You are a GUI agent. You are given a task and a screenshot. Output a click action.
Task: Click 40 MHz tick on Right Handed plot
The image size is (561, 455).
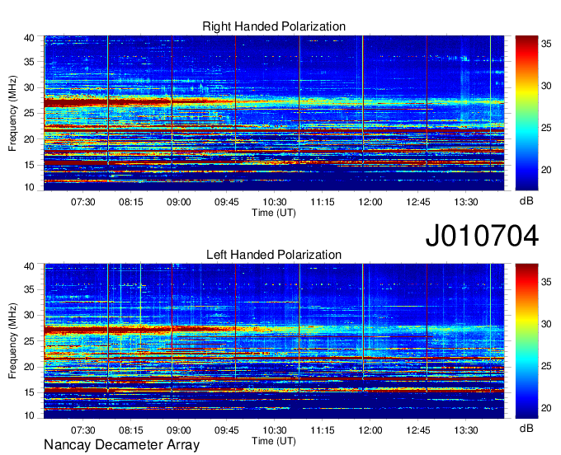tap(30, 38)
